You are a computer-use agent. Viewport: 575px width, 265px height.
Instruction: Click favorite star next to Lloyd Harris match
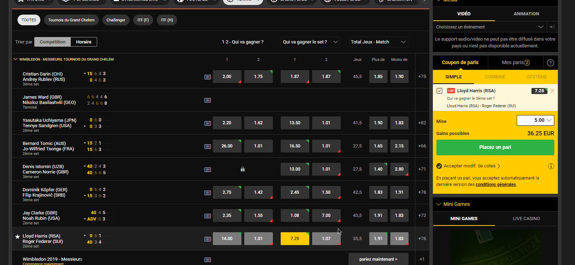[x=17, y=237]
